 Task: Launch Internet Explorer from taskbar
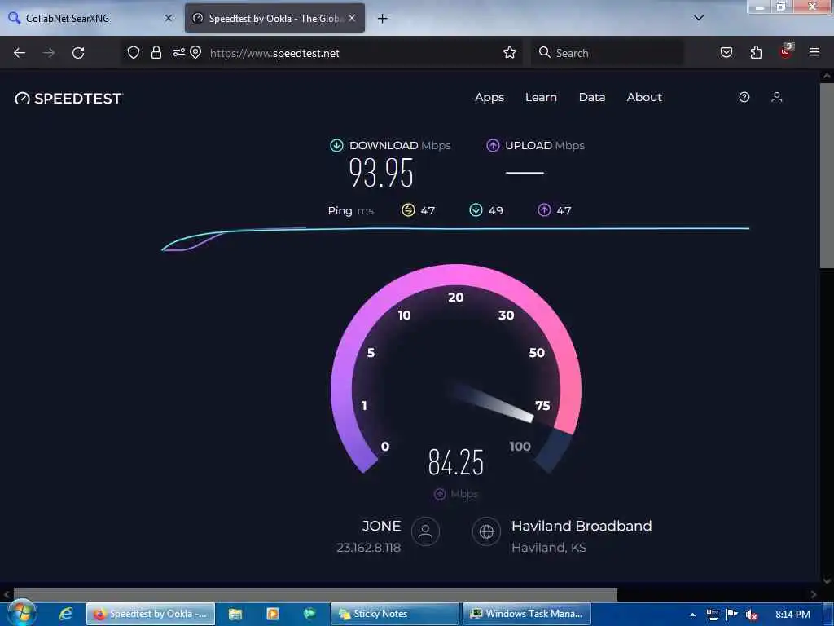66,614
